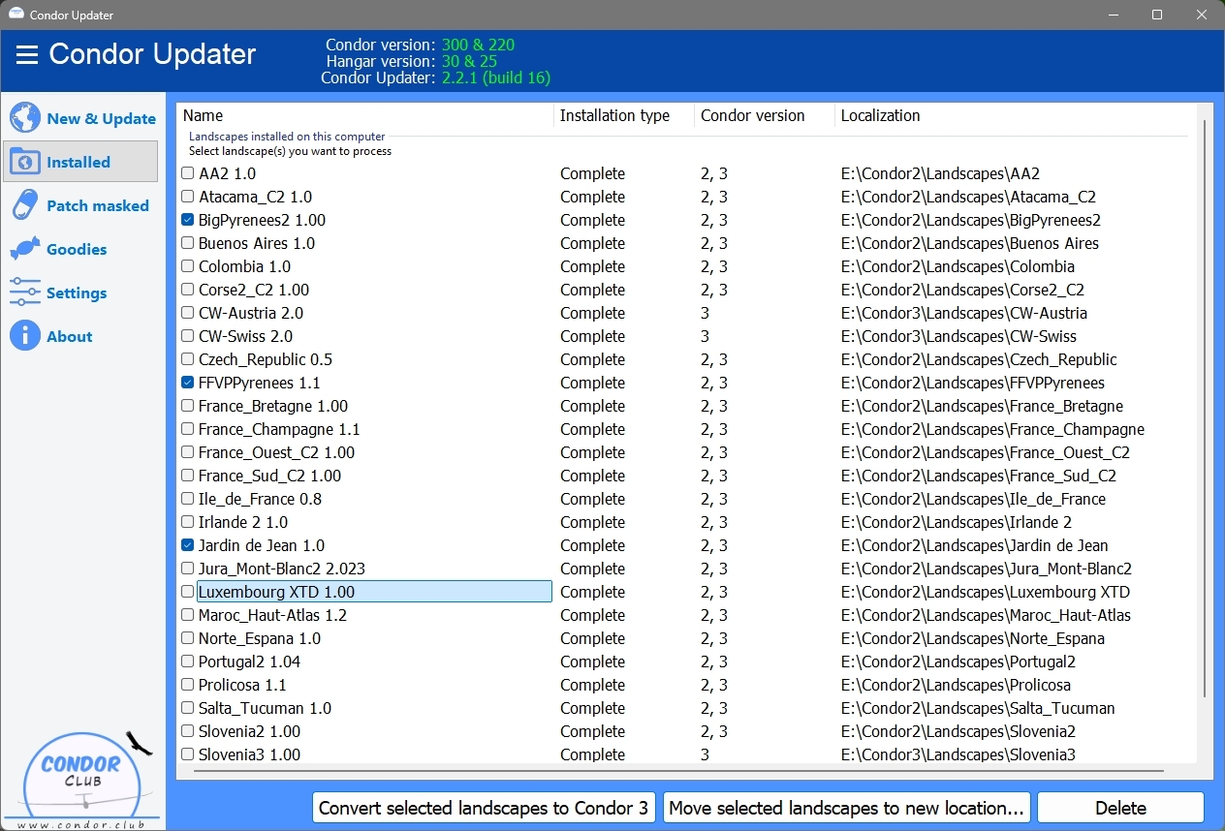This screenshot has height=831, width=1225.
Task: Click the Patch masked pill icon
Action: (25, 205)
